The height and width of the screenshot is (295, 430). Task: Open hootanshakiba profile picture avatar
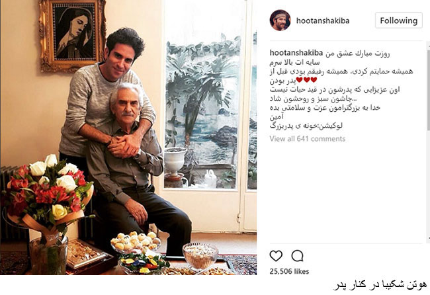(280, 21)
